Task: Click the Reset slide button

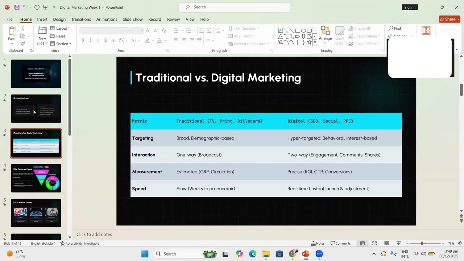Action: [x=58, y=36]
